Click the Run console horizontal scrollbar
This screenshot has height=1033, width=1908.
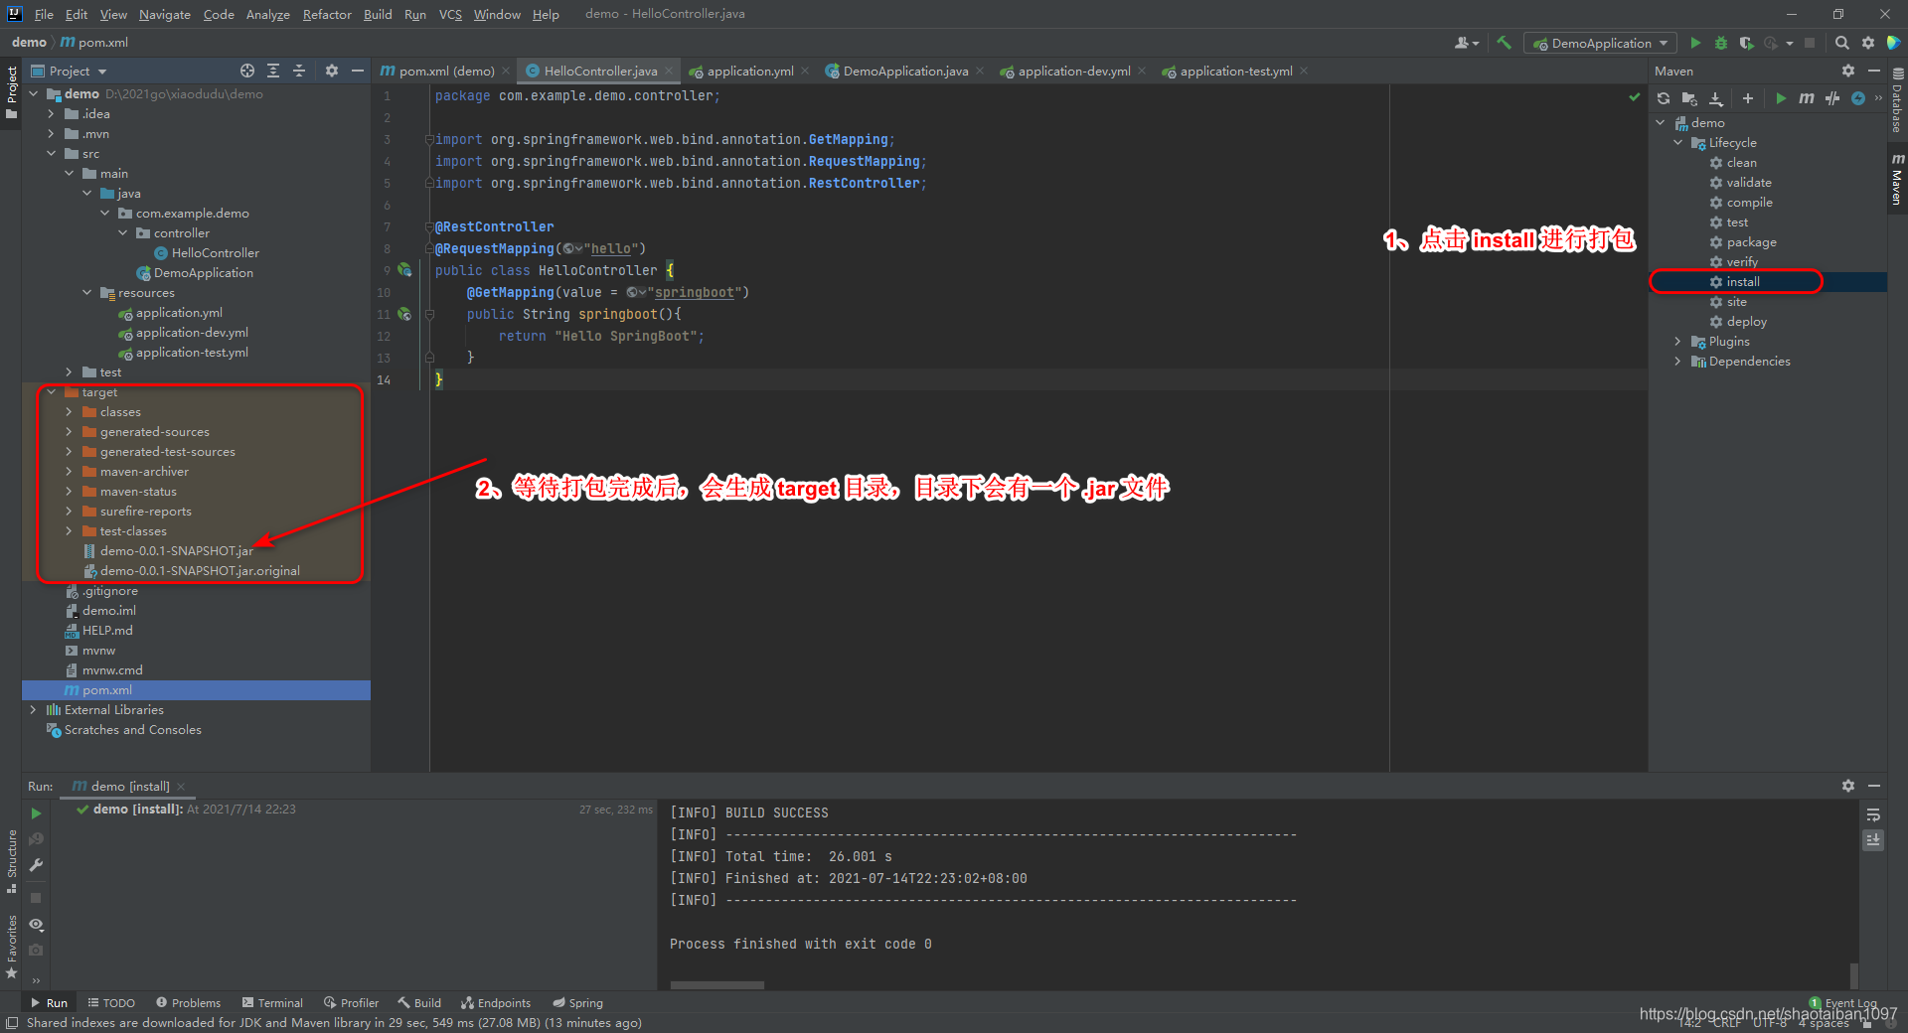coord(716,985)
